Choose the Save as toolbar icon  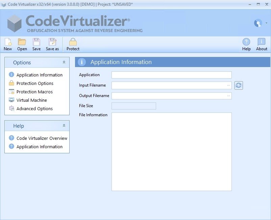(52, 44)
